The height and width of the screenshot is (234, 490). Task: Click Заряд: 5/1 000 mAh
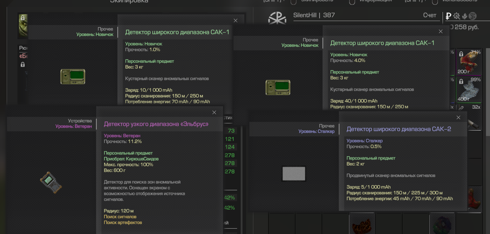[369, 187]
